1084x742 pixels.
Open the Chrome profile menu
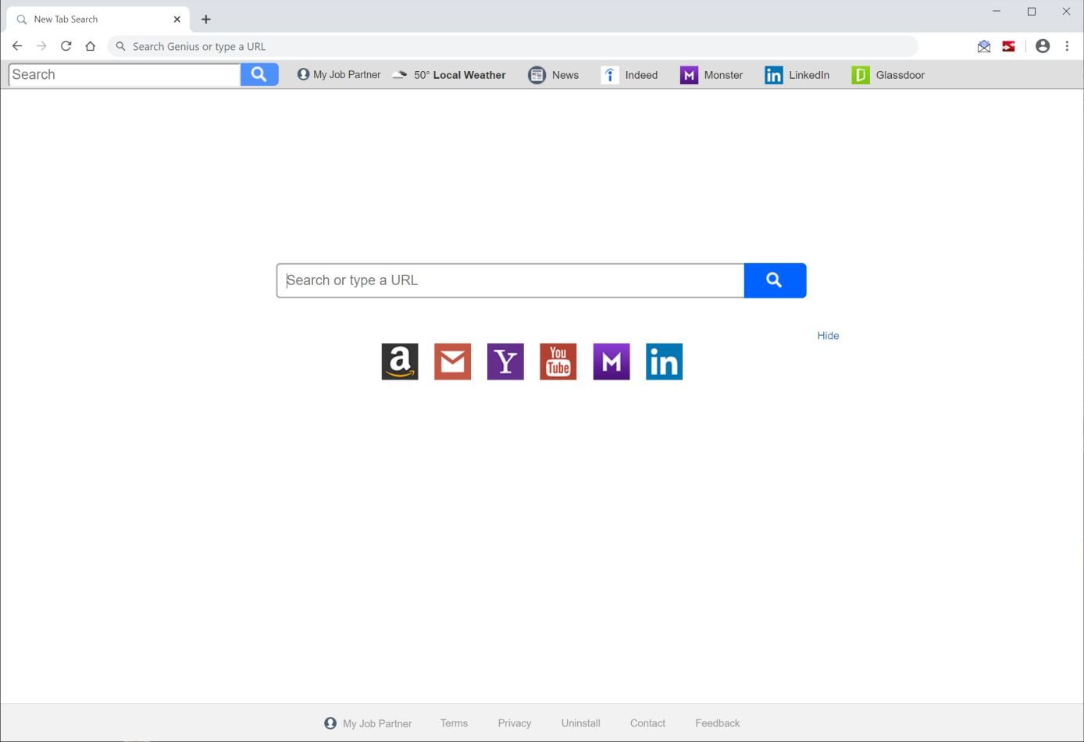click(x=1043, y=46)
